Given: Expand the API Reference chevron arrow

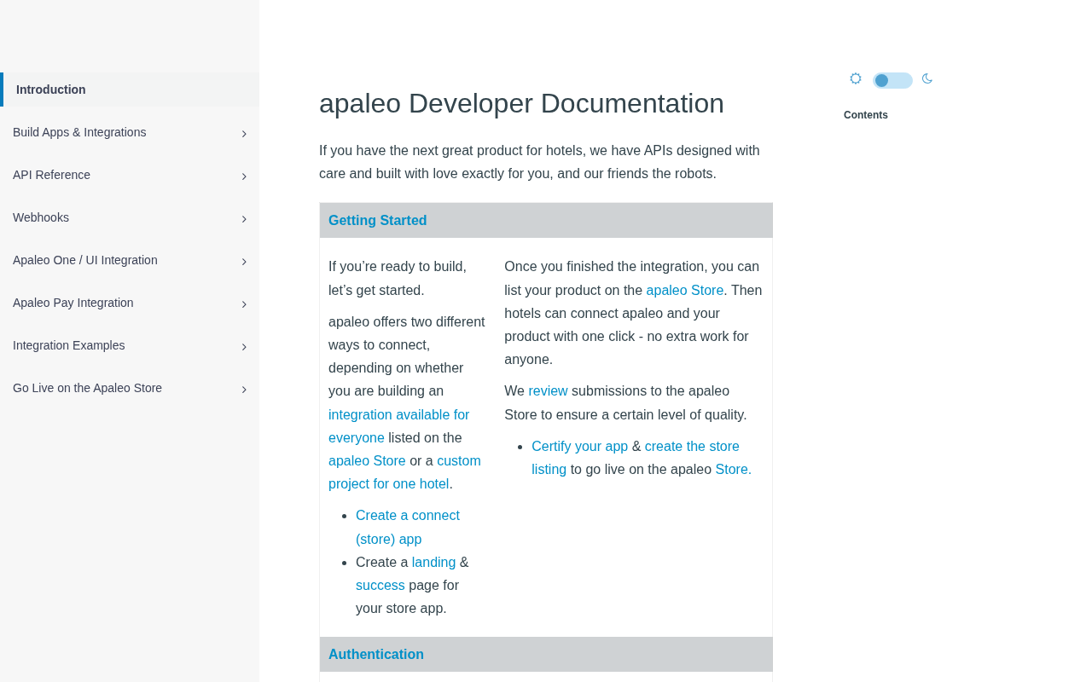Looking at the screenshot, I should click(244, 176).
